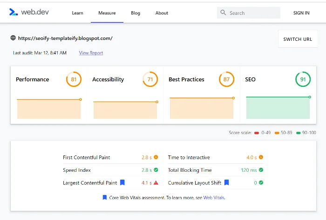Open the About page
This screenshot has height=220, width=326.
pos(162,13)
